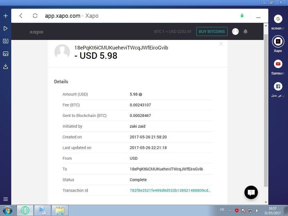Click the red security tray icon
This screenshot has width=288, height=216.
pyautogui.click(x=237, y=210)
